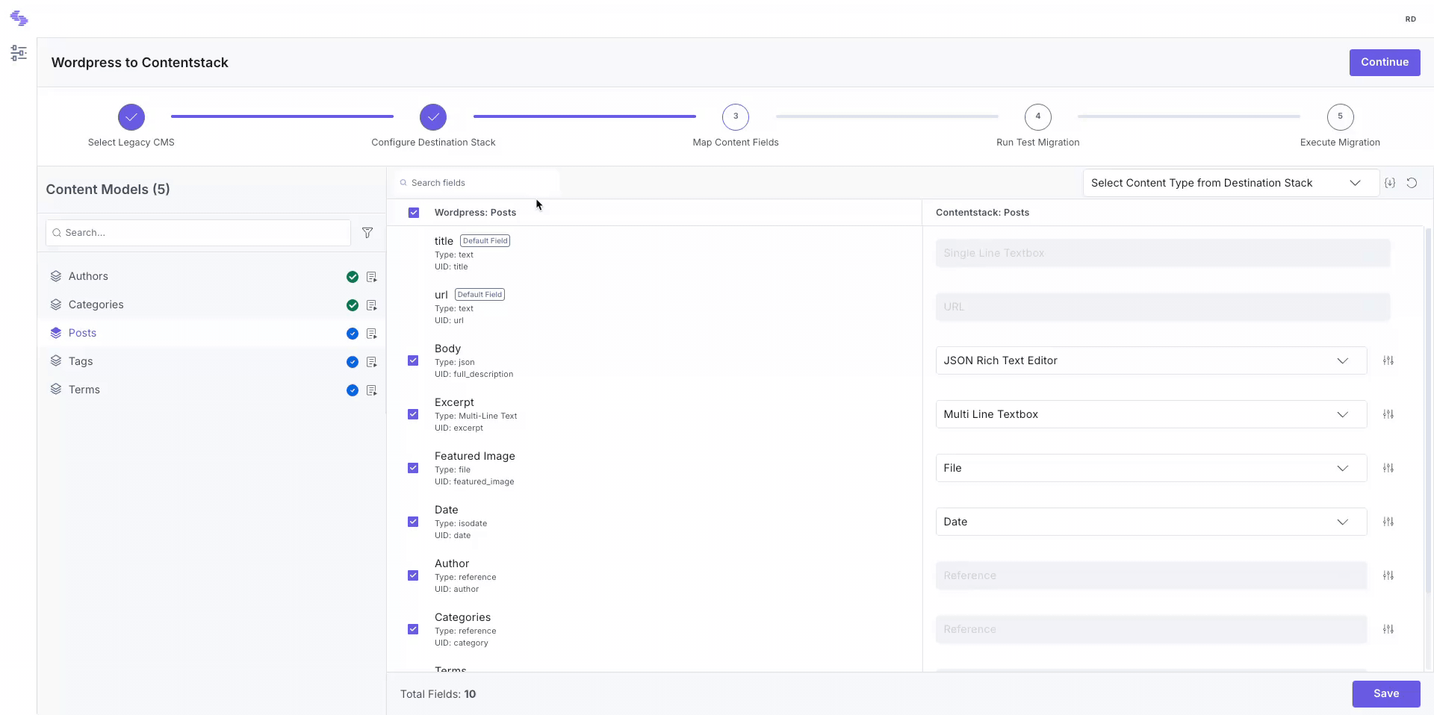Click the content models Search box
The height and width of the screenshot is (715, 1434).
[x=198, y=233]
